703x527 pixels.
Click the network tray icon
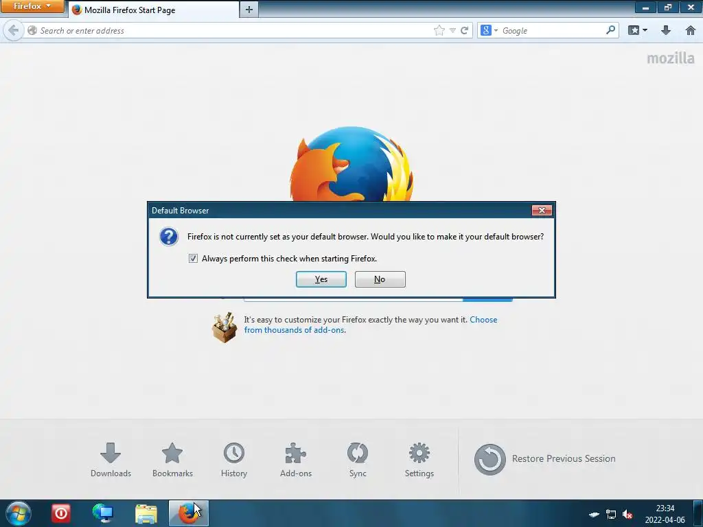click(610, 515)
